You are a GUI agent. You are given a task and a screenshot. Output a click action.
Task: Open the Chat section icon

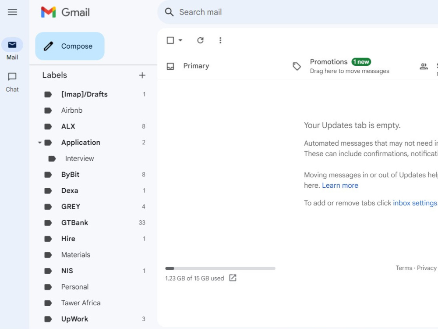(x=12, y=77)
